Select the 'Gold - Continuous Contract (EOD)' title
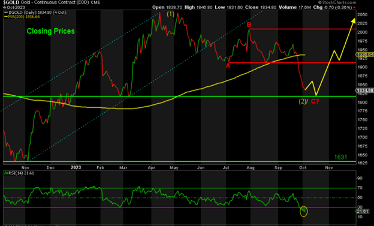The height and width of the screenshot is (226, 374). (x=55, y=2)
